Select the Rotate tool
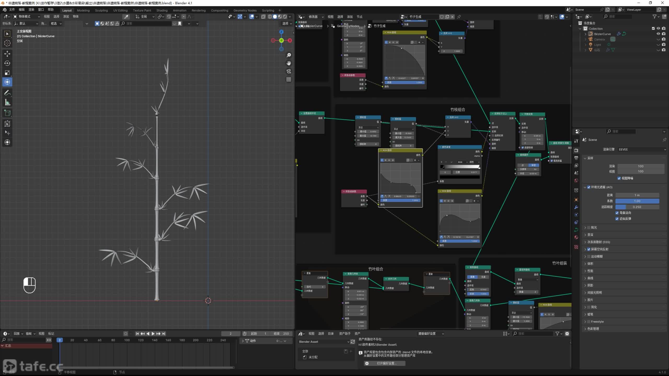 click(7, 63)
